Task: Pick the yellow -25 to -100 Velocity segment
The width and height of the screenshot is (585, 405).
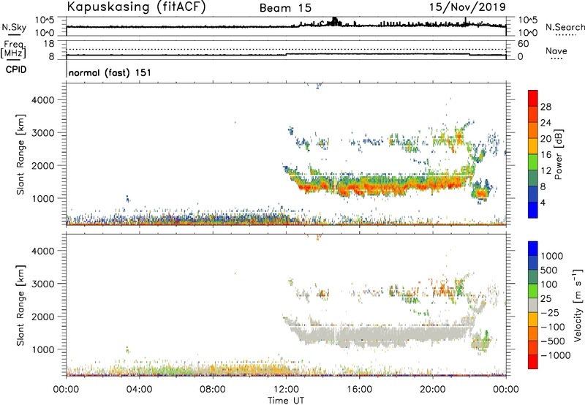Action: pyautogui.click(x=533, y=319)
